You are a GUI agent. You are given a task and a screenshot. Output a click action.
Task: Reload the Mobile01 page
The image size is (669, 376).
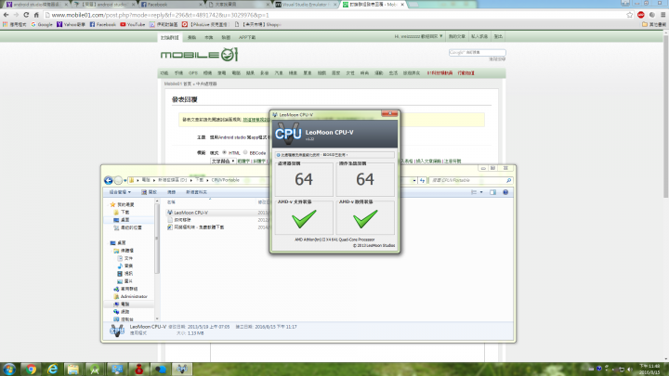pos(26,15)
